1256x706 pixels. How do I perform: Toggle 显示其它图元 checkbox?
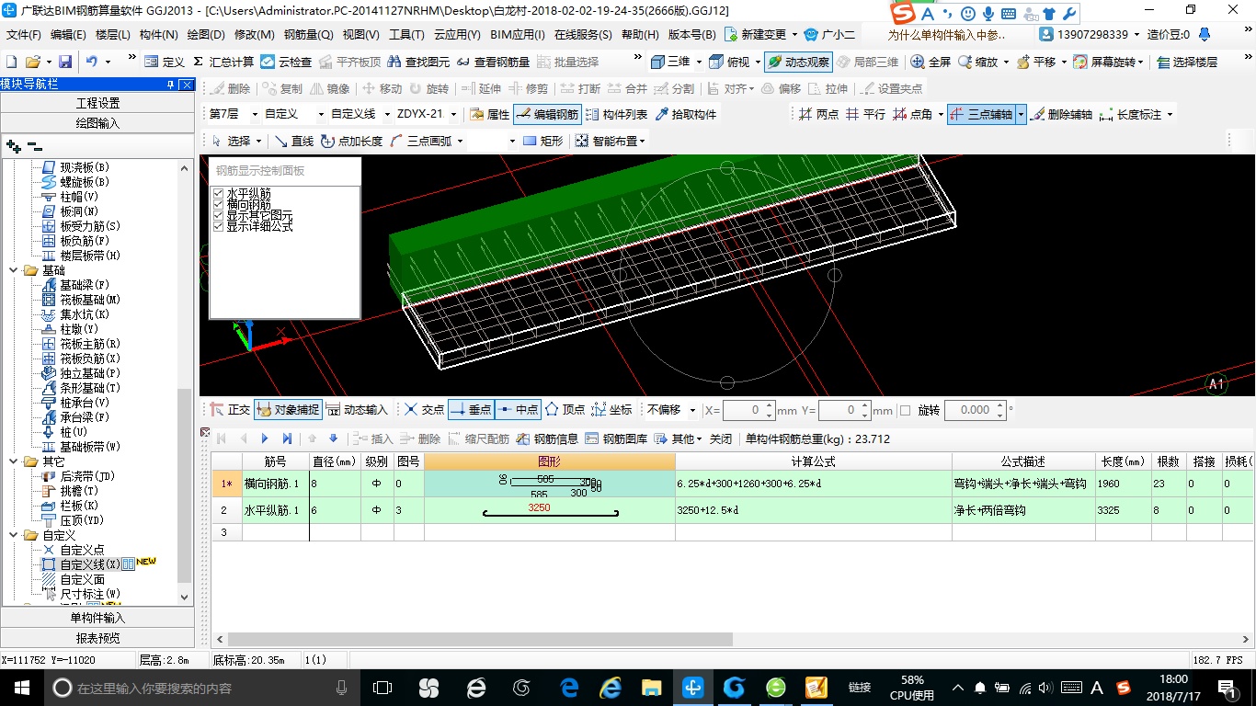(219, 215)
